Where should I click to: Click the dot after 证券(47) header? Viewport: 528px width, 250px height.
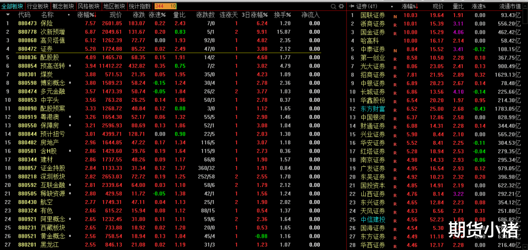[392, 6]
